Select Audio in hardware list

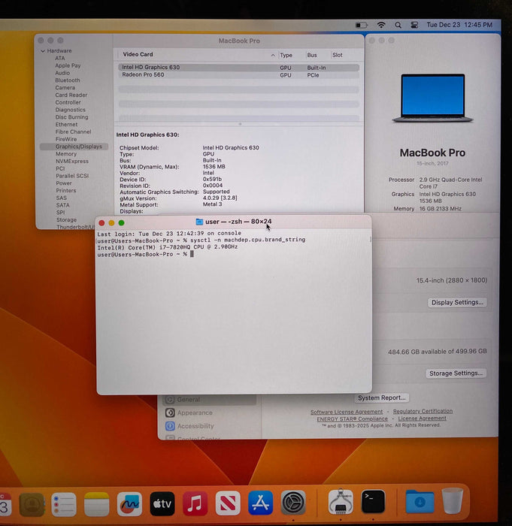[62, 73]
